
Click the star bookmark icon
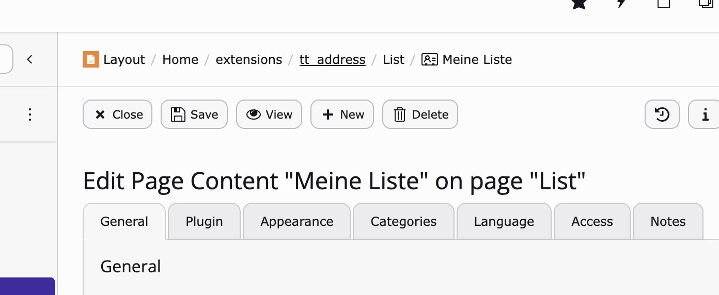point(579,3)
